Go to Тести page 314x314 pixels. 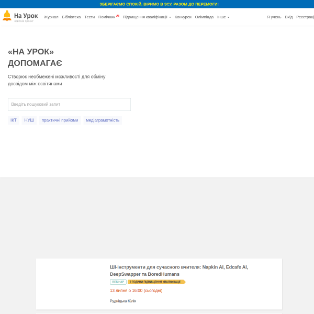point(89,17)
